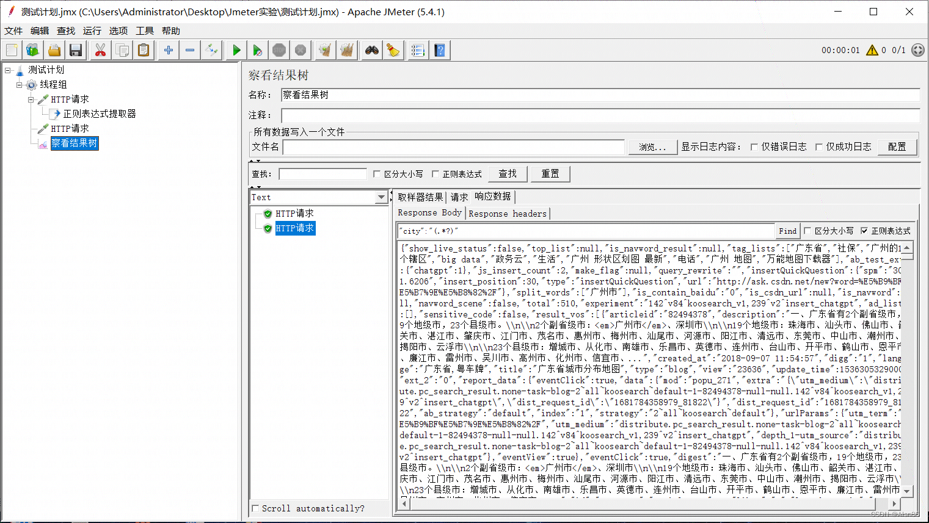Open the Text renderer dropdown
Image resolution: width=929 pixels, height=523 pixels.
tap(382, 197)
